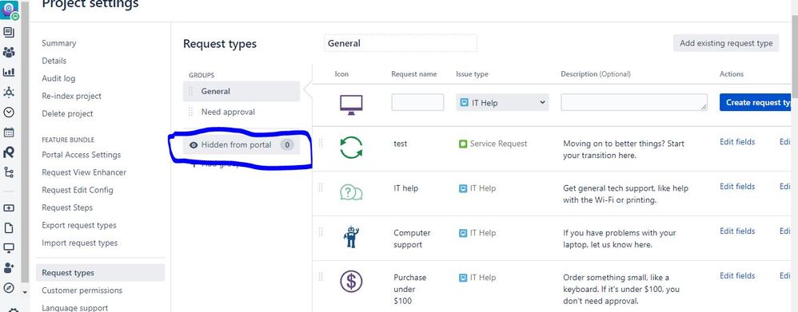The height and width of the screenshot is (312, 798).
Task: Open the page document icon in sidebar
Action: click(9, 228)
